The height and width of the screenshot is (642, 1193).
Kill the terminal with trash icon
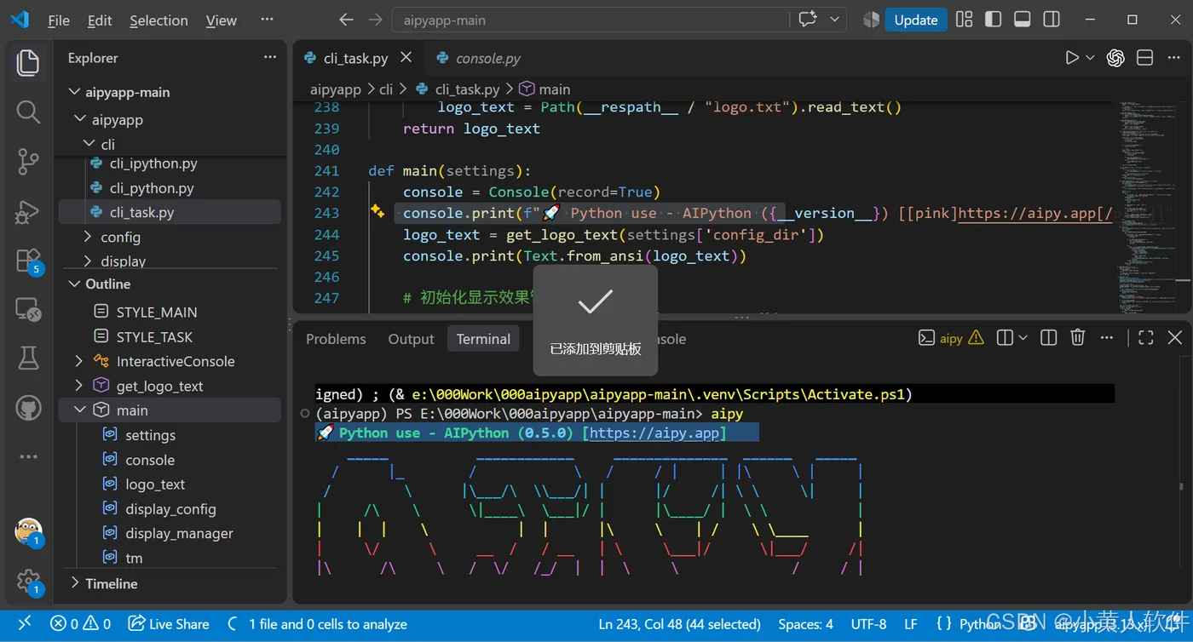[x=1077, y=338]
